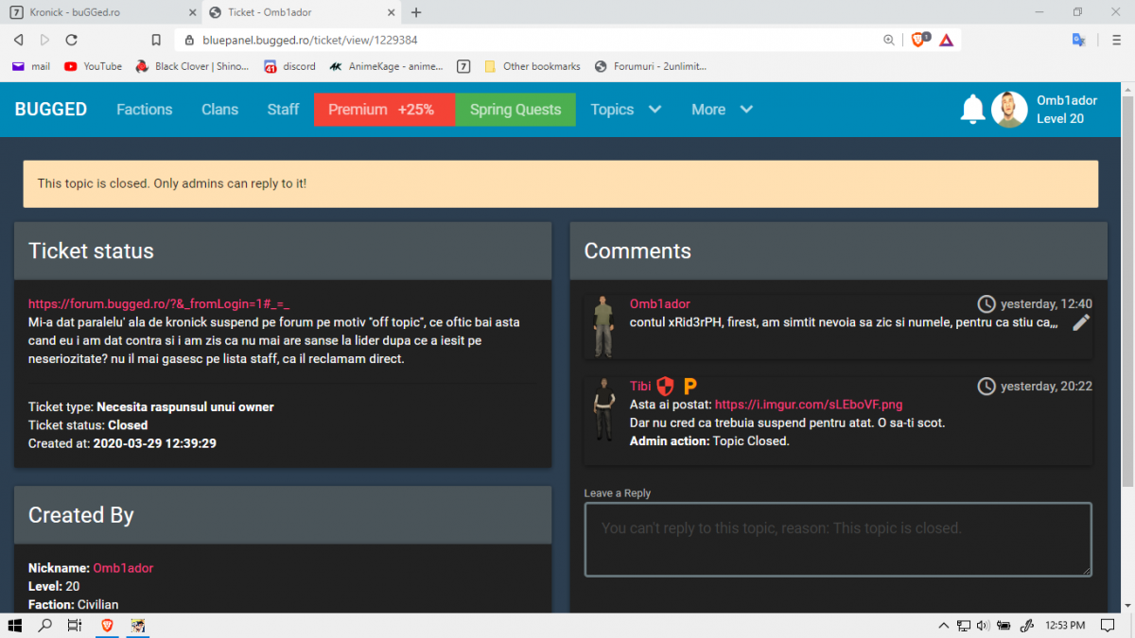Click the Spring Quests button
This screenshot has height=638, width=1135.
[x=515, y=110]
